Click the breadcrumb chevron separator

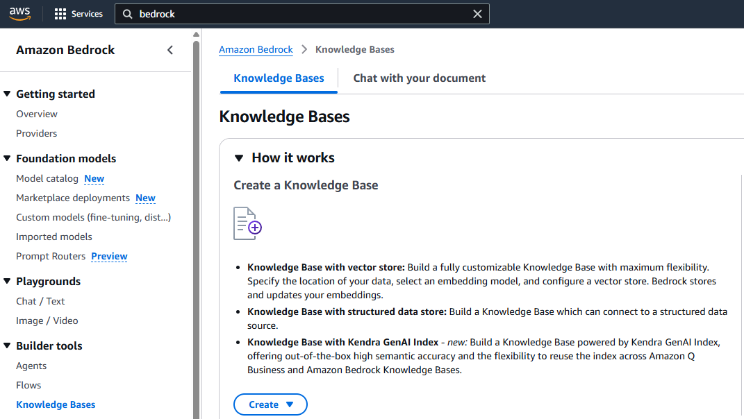(x=304, y=50)
